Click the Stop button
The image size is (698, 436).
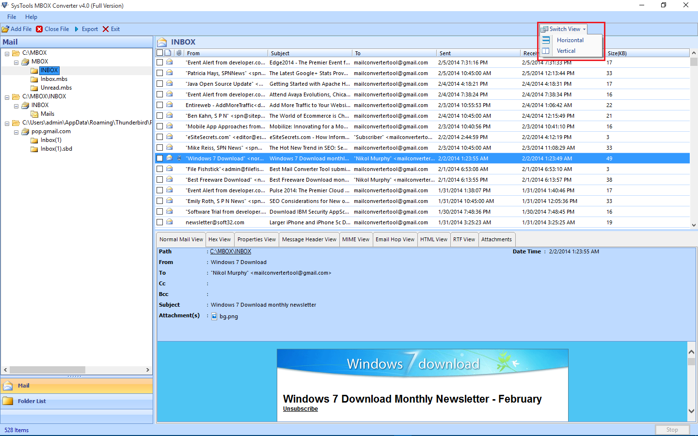tap(672, 430)
